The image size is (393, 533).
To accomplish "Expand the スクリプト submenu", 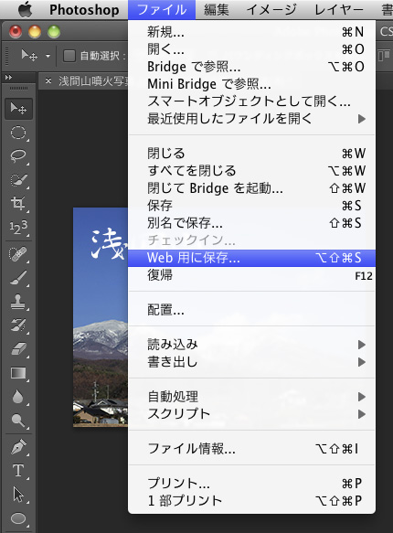I will point(251,414).
